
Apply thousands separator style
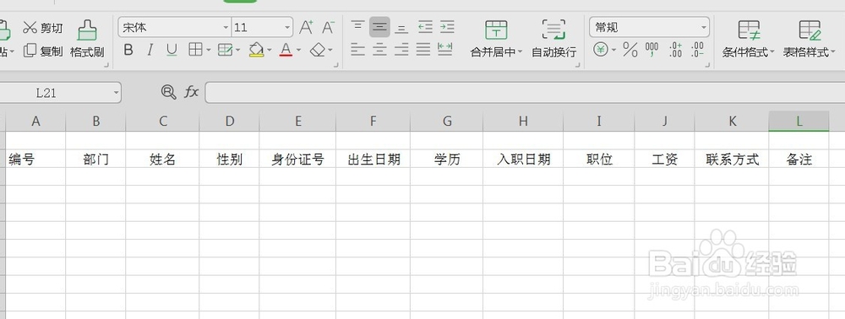[652, 50]
